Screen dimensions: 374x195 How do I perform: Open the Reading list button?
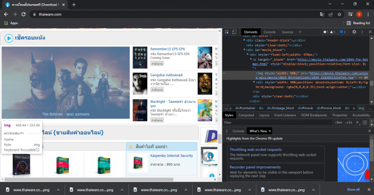point(358,23)
